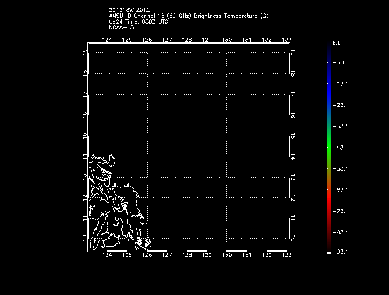Click longitude label 124 on the bottom axis
Screen dimensions: 389x295
tap(107, 255)
